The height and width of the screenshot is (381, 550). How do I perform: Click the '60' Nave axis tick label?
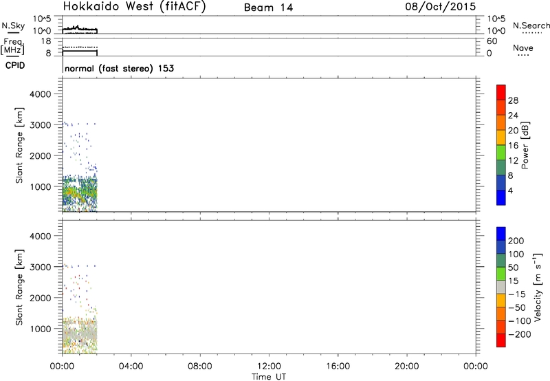492,41
